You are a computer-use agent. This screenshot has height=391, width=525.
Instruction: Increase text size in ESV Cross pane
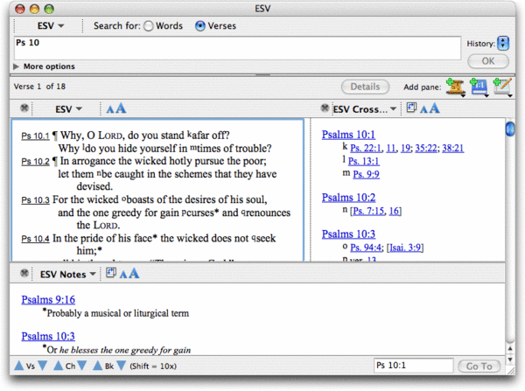(x=434, y=108)
